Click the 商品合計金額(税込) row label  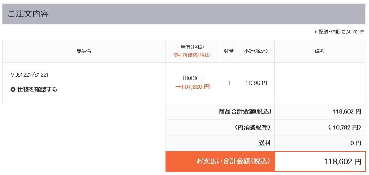click(x=245, y=111)
